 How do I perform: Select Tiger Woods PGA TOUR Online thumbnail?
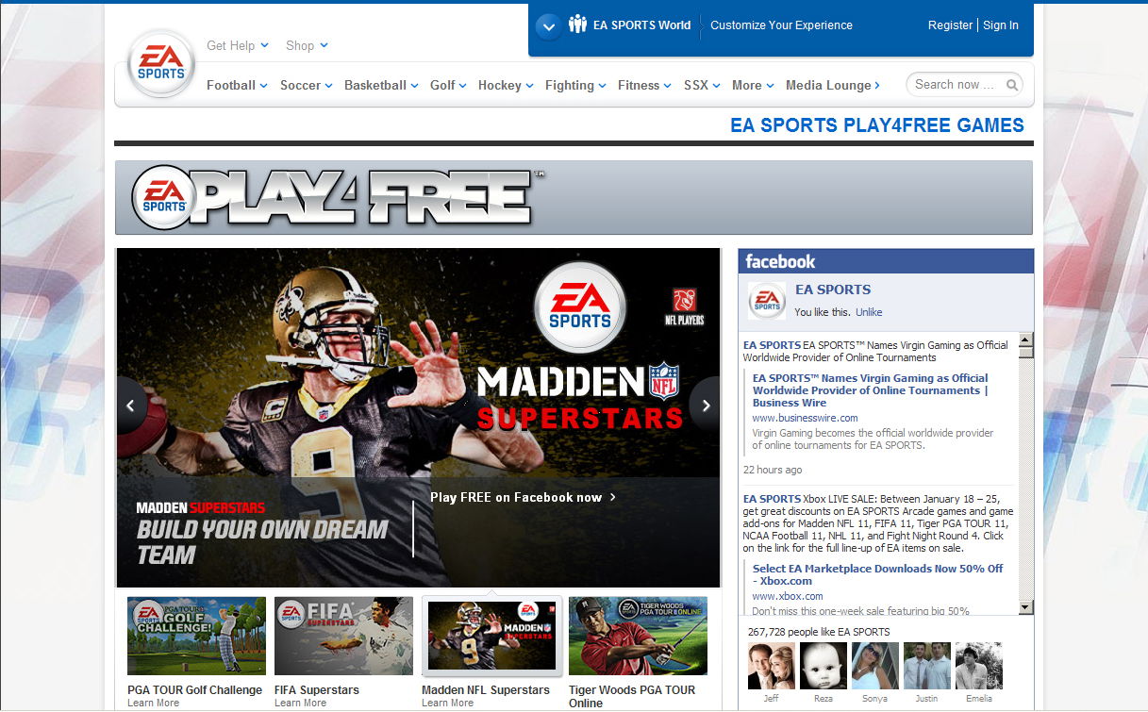638,636
